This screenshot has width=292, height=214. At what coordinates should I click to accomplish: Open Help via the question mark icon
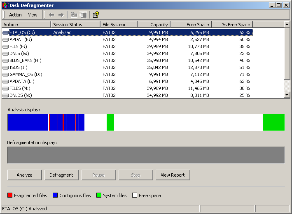[x=96, y=15]
